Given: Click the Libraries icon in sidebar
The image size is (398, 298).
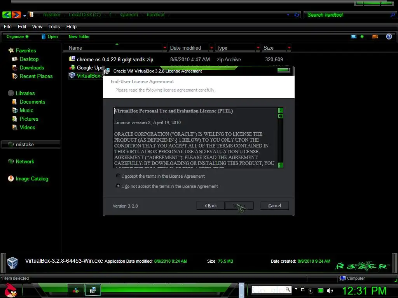Looking at the screenshot, I should coord(11,93).
